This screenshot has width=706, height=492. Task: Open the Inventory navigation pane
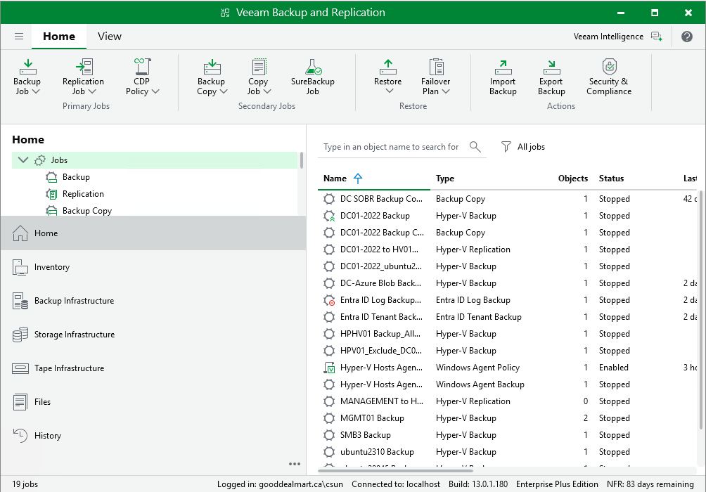(52, 267)
